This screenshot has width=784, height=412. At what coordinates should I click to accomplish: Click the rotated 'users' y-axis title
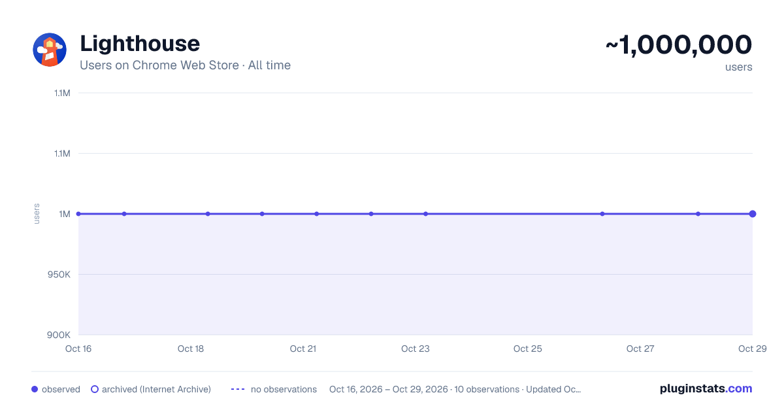point(37,214)
